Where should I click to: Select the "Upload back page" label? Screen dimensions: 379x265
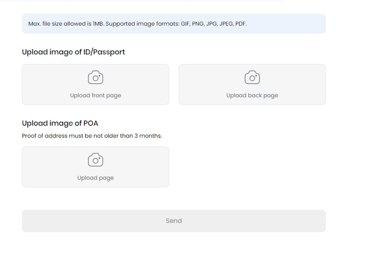pos(252,96)
